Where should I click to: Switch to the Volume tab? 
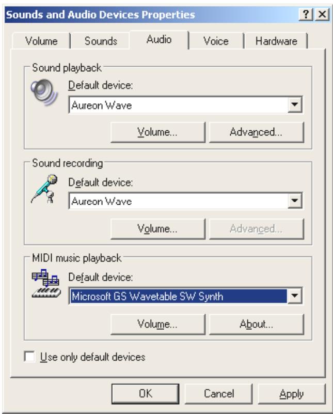(x=41, y=41)
